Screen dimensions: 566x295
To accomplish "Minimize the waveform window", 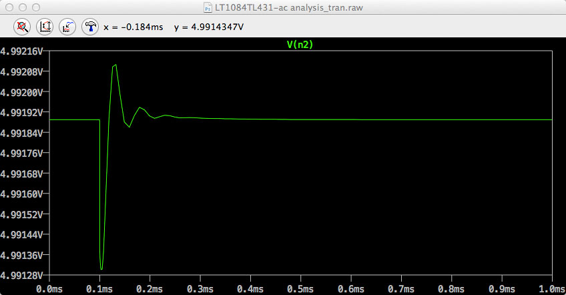I will click(x=23, y=7).
